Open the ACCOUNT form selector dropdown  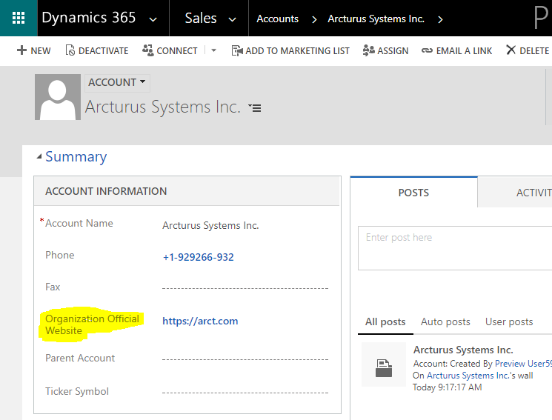pos(117,82)
